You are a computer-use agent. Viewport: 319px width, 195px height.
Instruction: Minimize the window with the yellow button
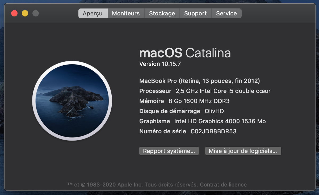tap(25, 13)
